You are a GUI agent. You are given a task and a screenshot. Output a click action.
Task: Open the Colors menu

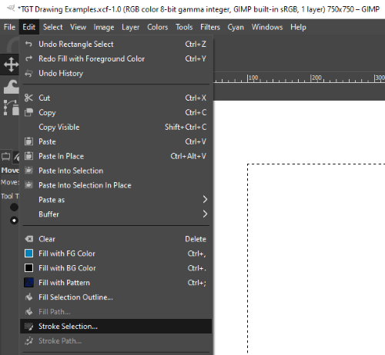point(157,27)
